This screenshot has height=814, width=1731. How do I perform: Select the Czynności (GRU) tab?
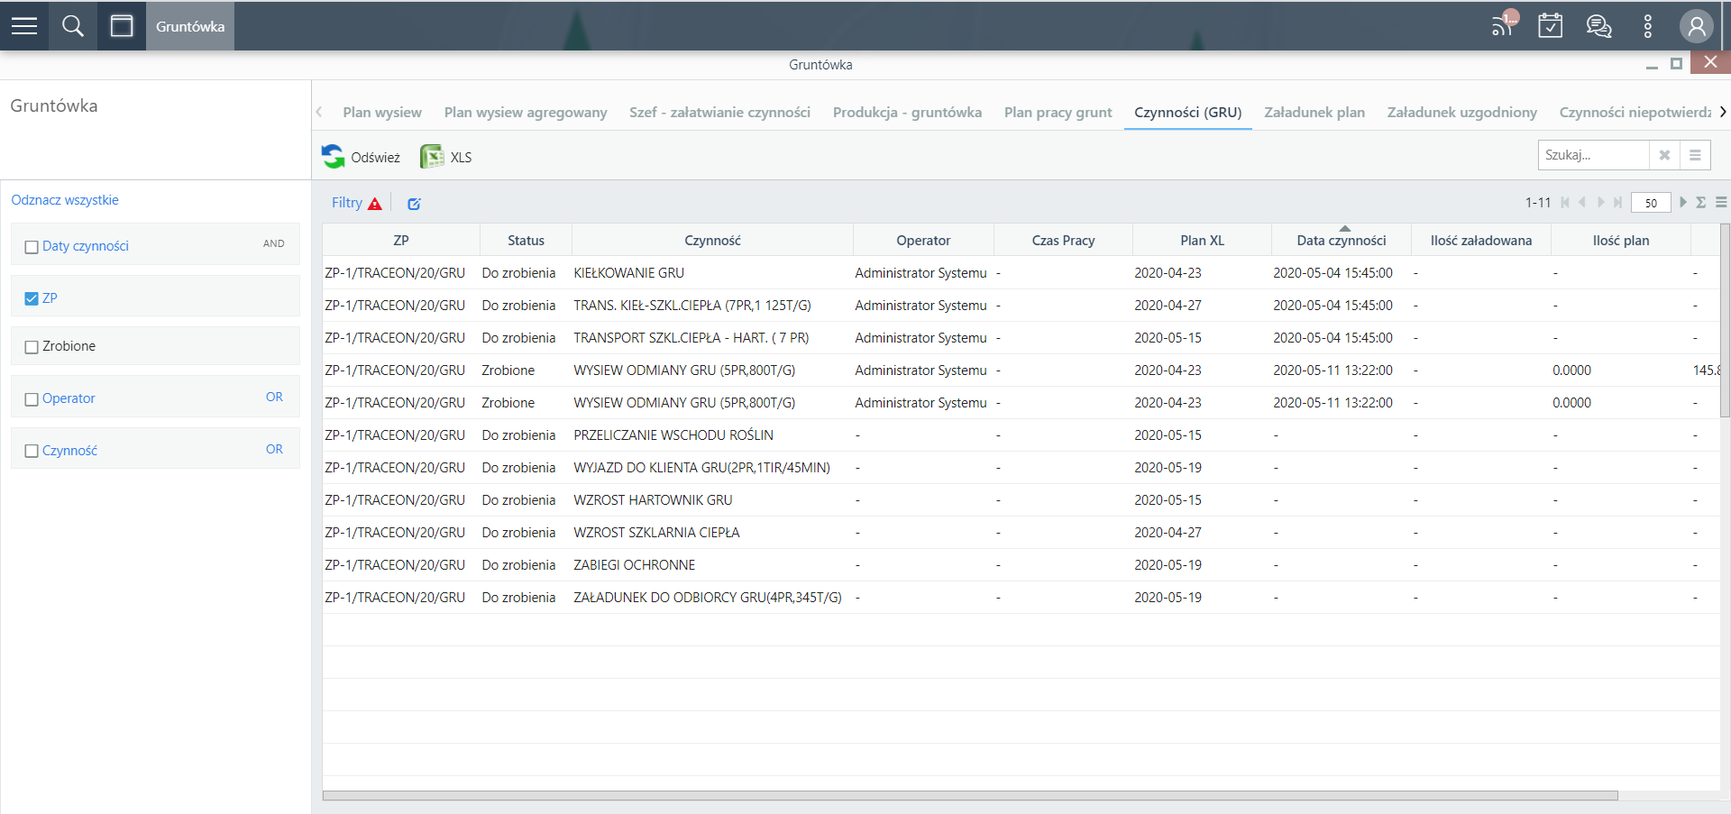(x=1187, y=112)
